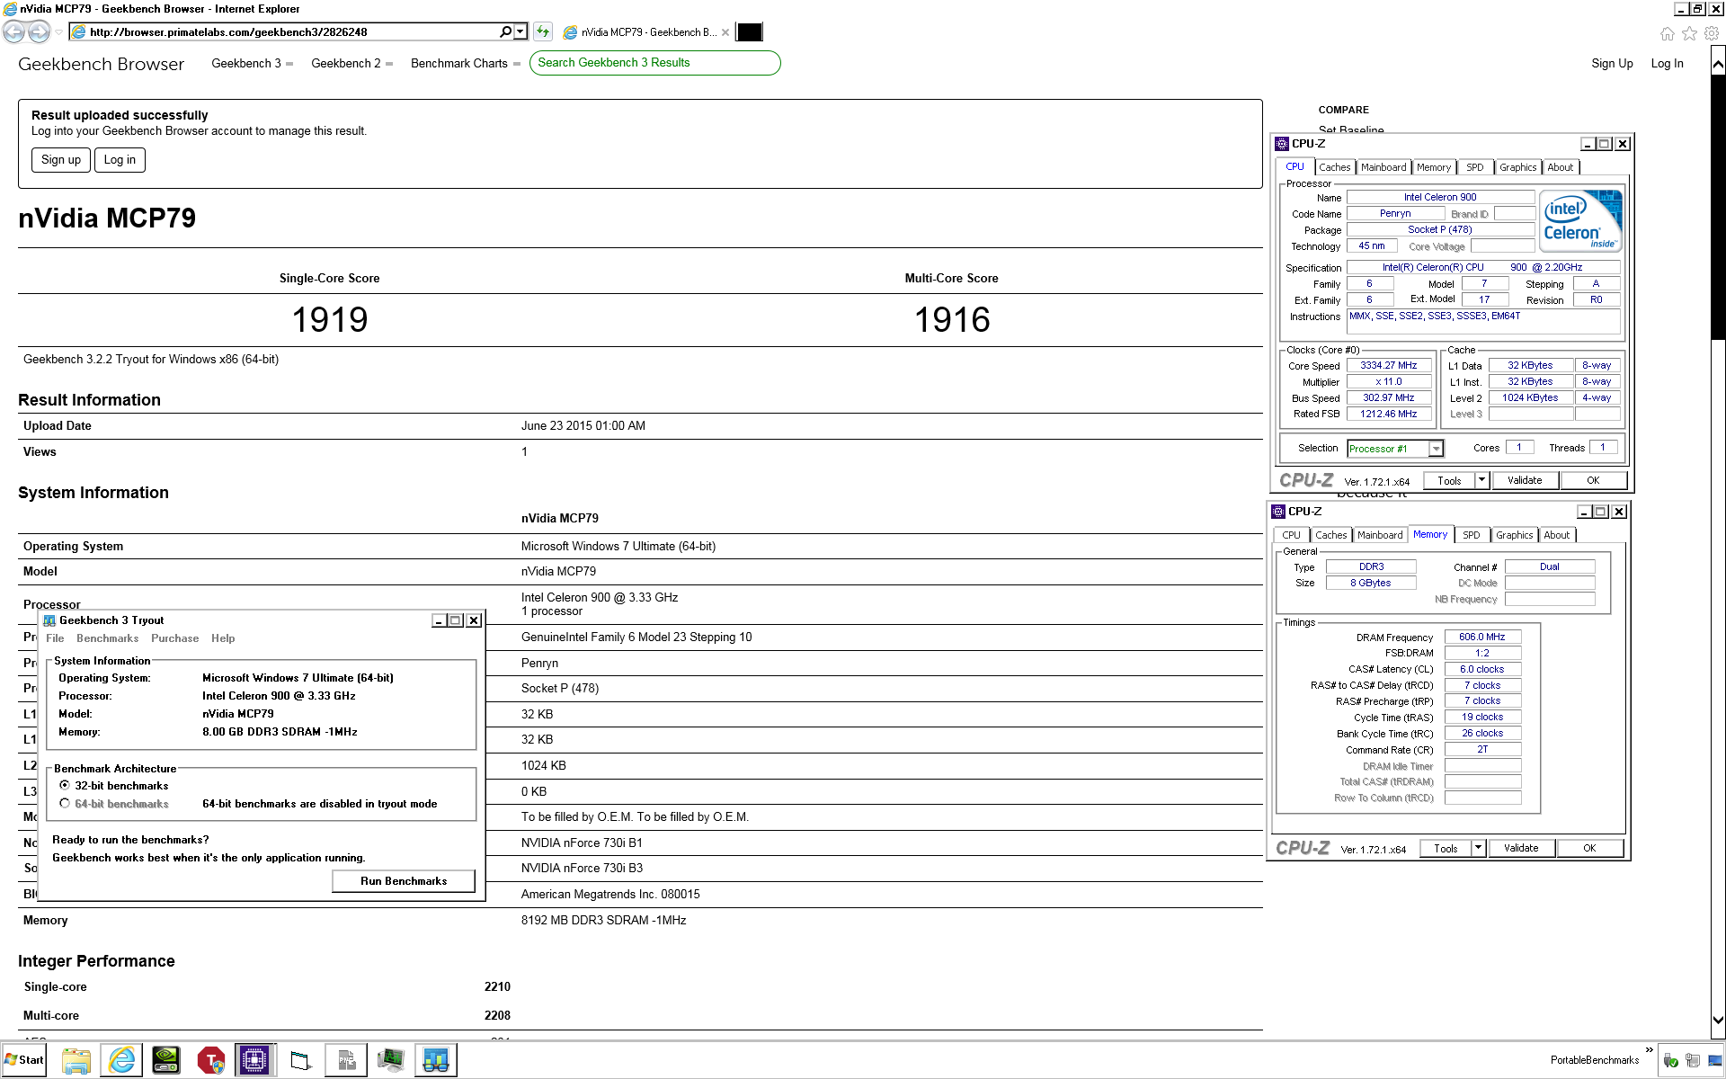Viewport: 1726px width, 1079px height.
Task: Click the small window taskbar icon
Action: tap(301, 1060)
